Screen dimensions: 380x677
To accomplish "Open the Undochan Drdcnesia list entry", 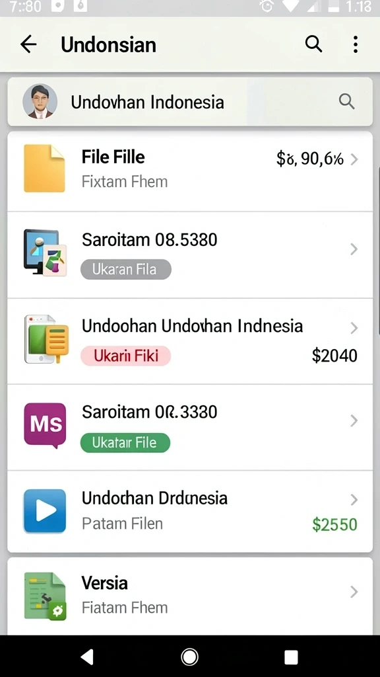I will pyautogui.click(x=190, y=511).
